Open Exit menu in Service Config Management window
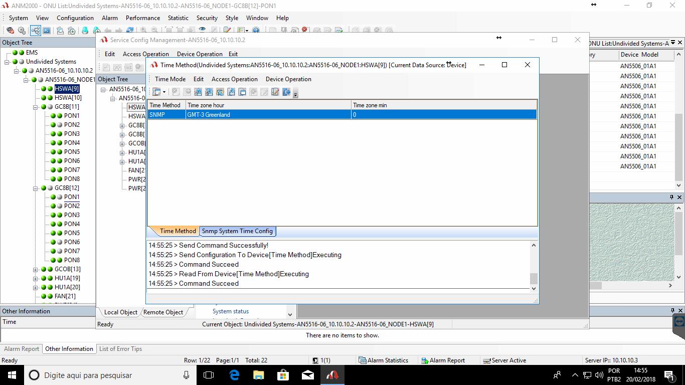The height and width of the screenshot is (385, 685). click(x=233, y=54)
